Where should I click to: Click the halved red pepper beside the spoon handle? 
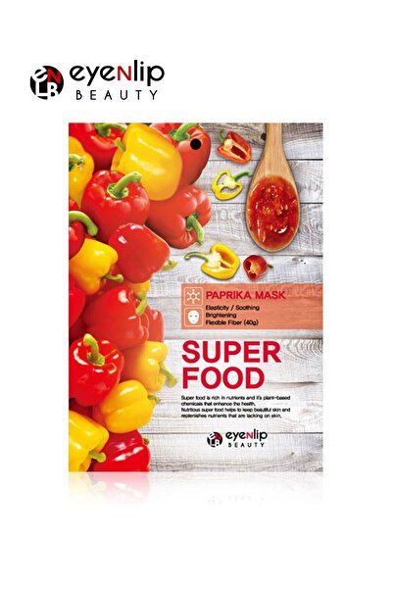(x=234, y=146)
